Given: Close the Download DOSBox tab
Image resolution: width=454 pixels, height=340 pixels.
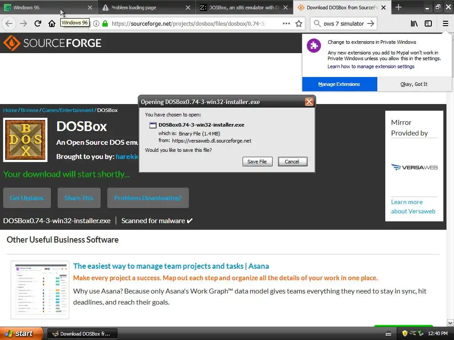Looking at the screenshot, I should tap(384, 8).
